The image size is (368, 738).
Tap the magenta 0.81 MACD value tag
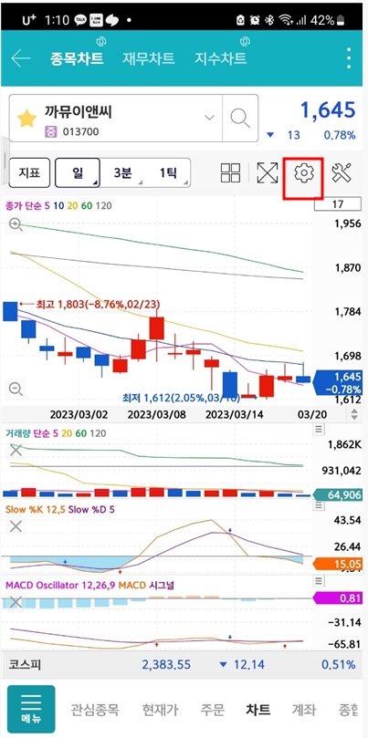337,599
